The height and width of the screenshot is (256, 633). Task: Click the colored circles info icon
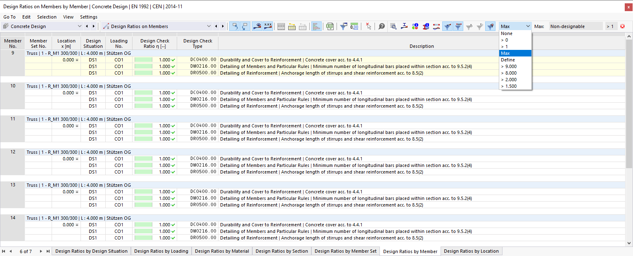point(415,26)
